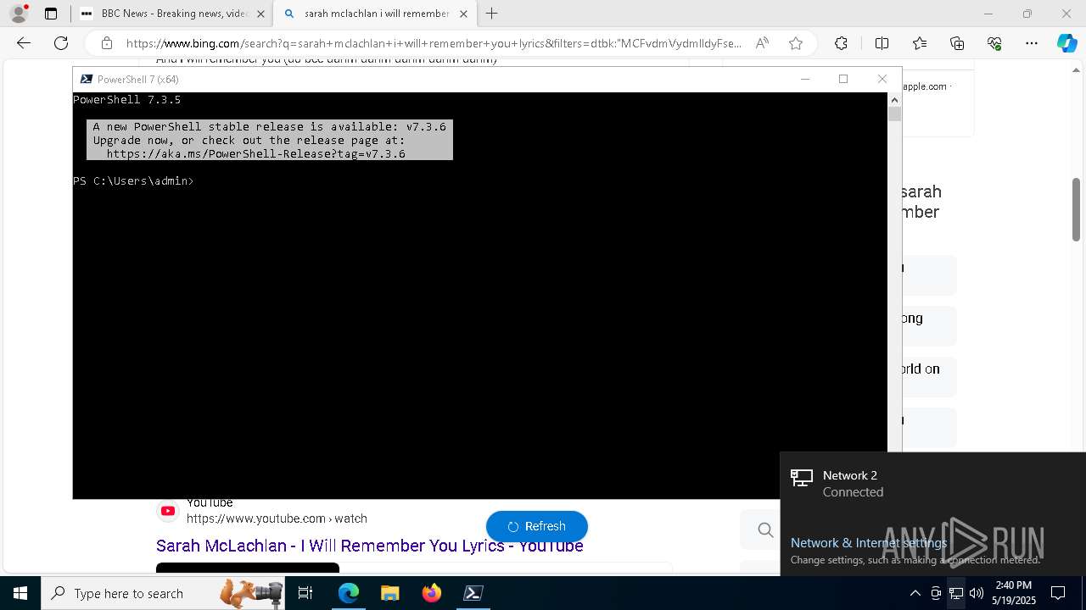
Task: Close the sarah mclachlan search tab
Action: point(463,14)
